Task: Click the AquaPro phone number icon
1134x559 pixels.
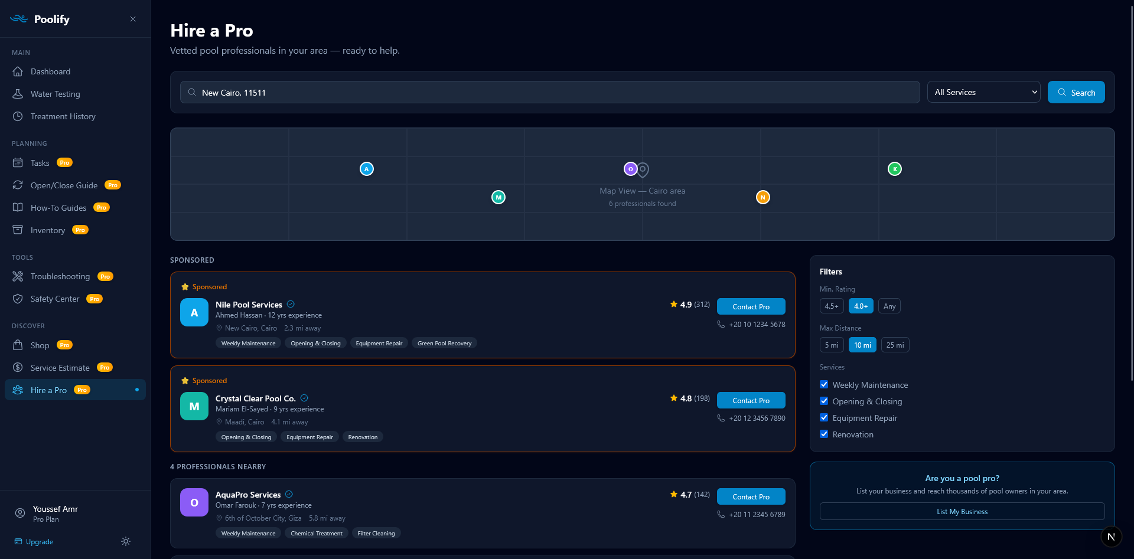Action: (721, 514)
